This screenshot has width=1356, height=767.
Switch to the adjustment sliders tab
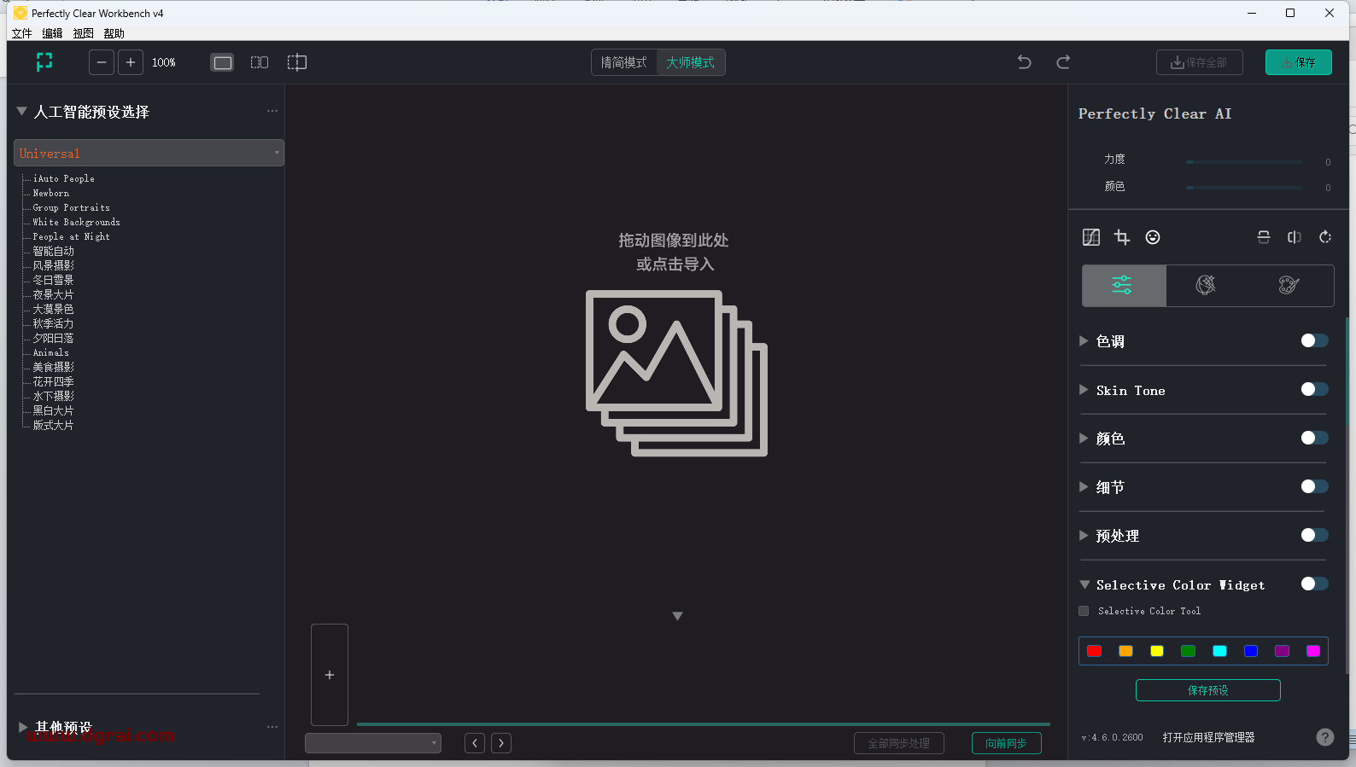coord(1124,285)
